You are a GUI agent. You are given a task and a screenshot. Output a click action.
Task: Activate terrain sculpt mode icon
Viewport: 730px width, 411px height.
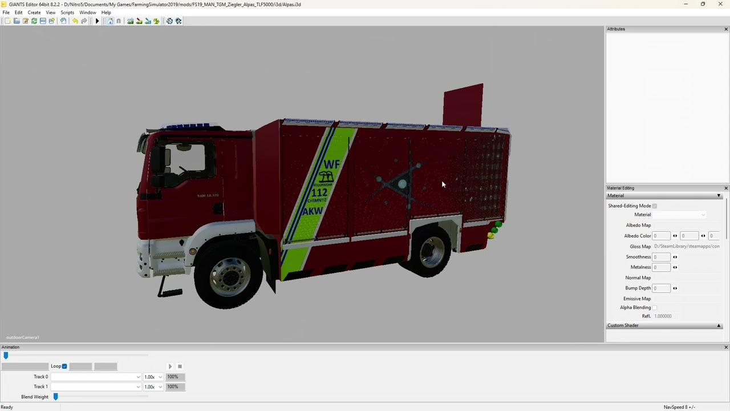point(130,21)
